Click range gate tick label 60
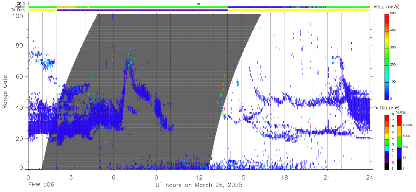 (x=19, y=76)
